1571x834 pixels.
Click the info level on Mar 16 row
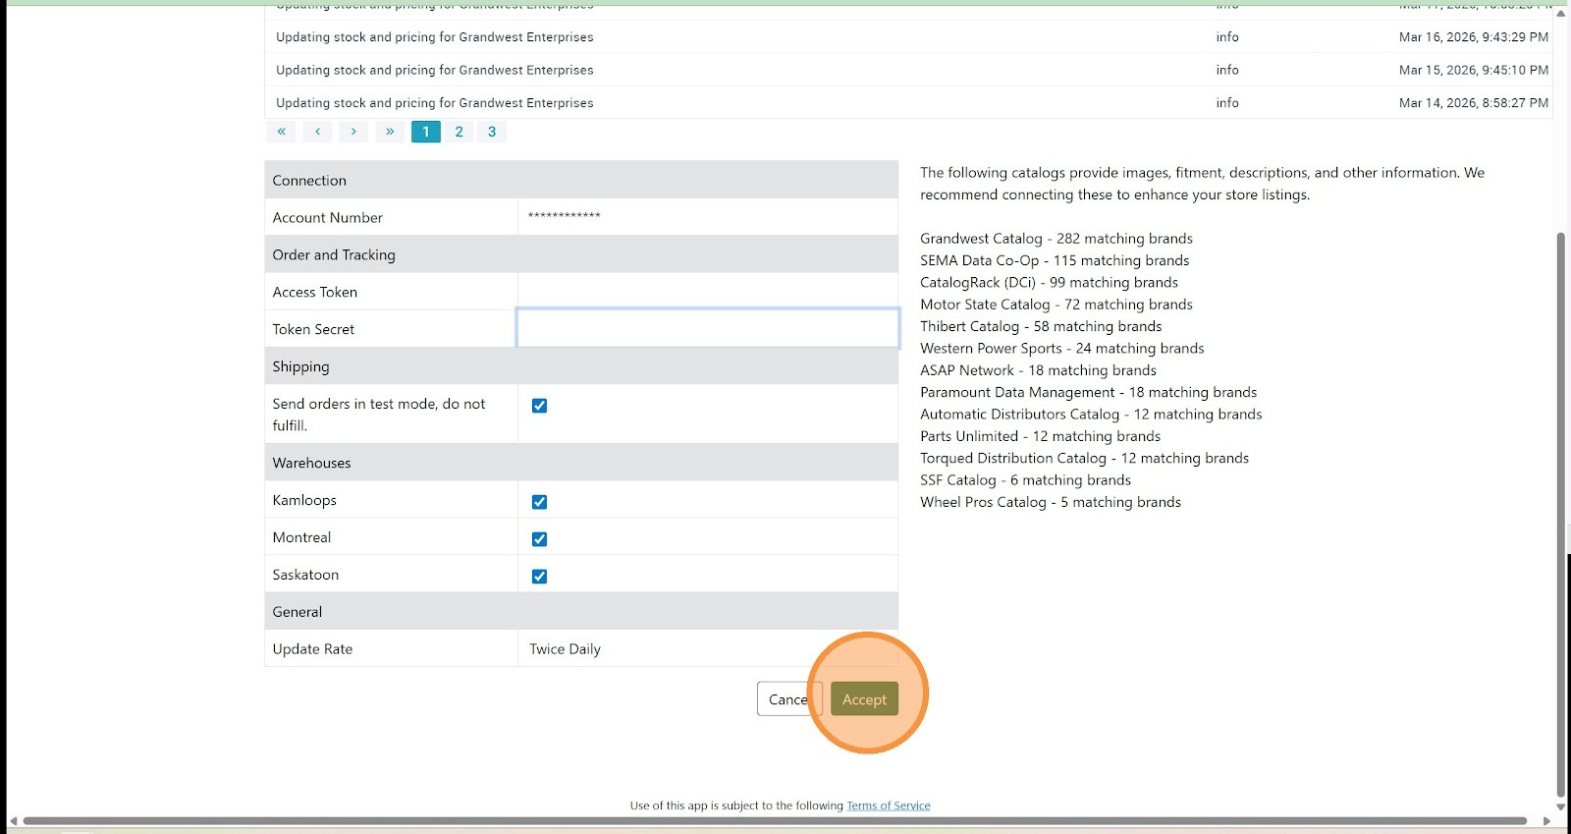pos(1227,37)
